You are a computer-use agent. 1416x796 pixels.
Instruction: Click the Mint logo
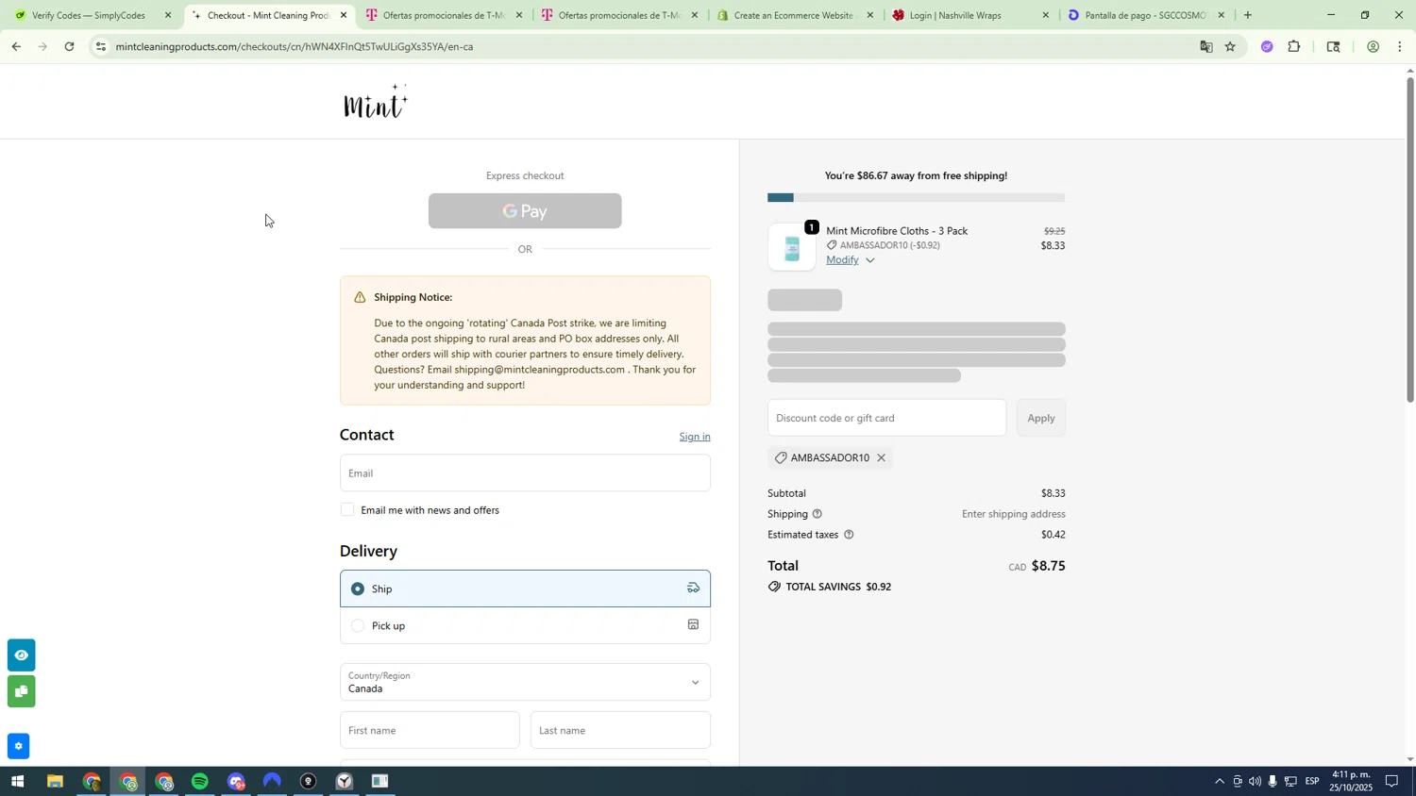[x=376, y=102]
